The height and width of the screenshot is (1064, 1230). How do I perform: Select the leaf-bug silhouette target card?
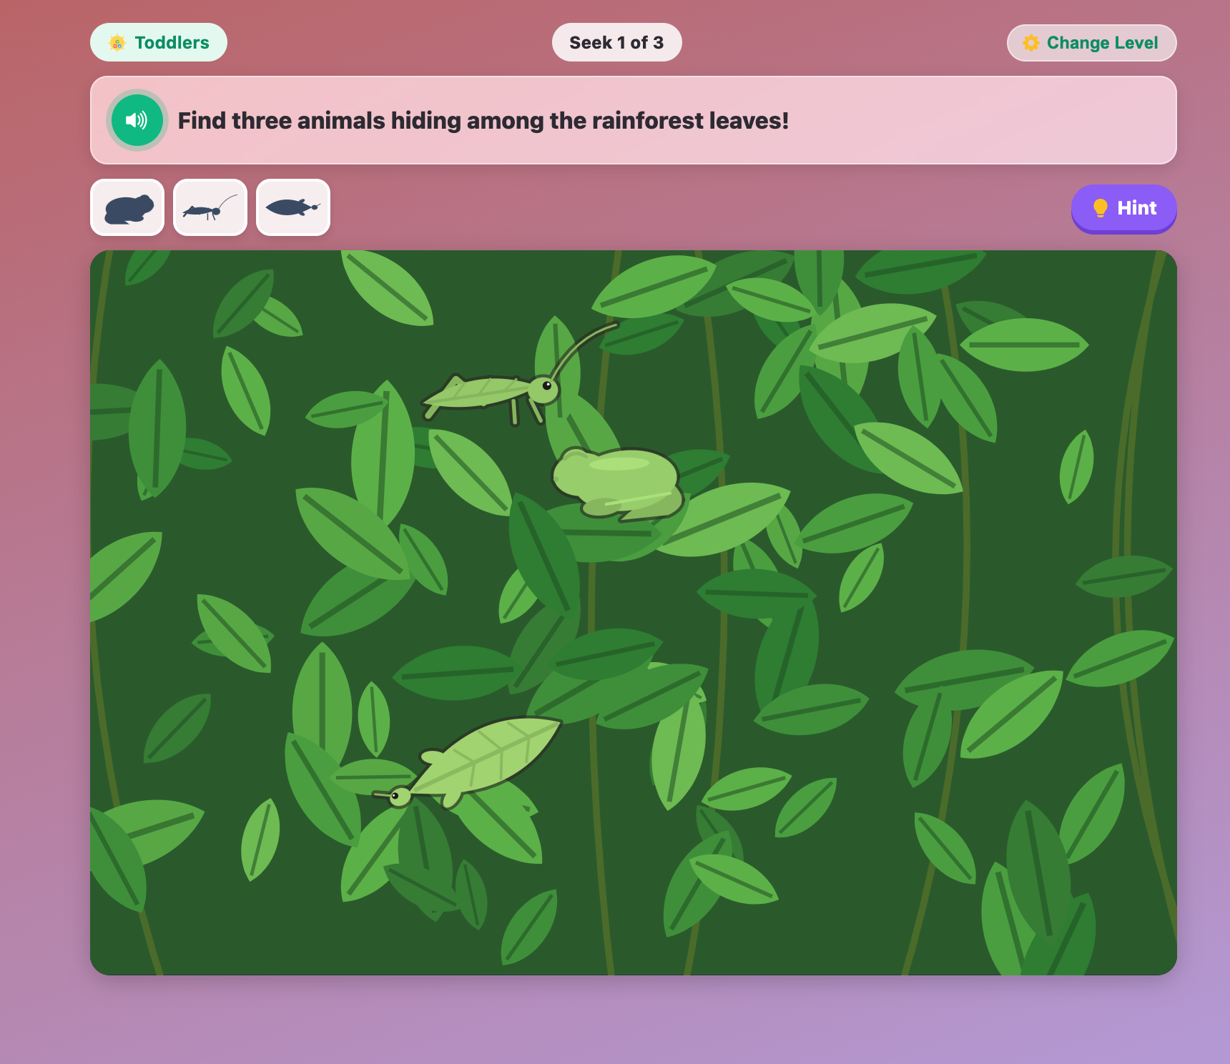pos(293,207)
